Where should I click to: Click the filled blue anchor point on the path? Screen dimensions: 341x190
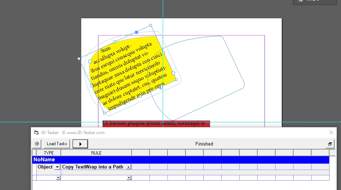[137, 32]
